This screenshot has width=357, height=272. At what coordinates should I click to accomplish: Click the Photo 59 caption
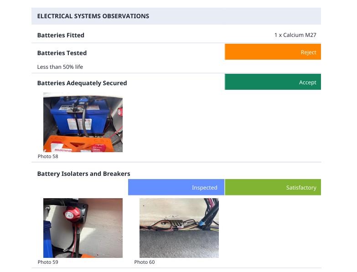click(x=48, y=262)
